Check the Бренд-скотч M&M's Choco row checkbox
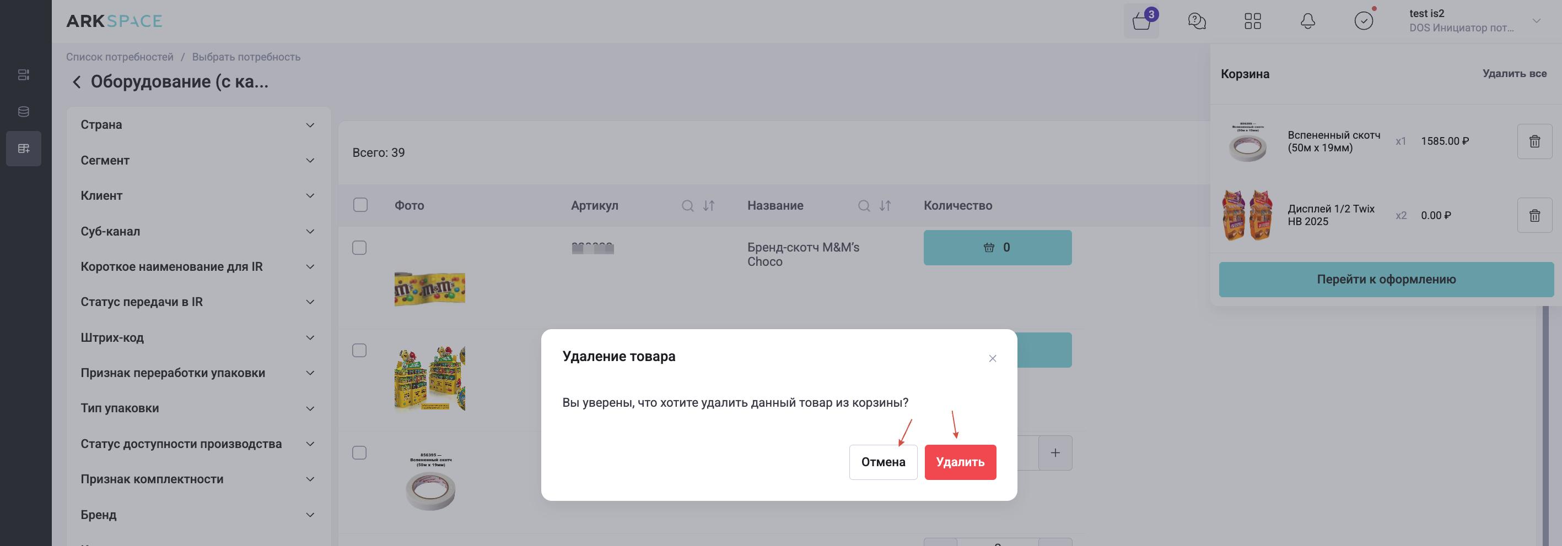This screenshot has height=546, width=1562. click(x=359, y=248)
